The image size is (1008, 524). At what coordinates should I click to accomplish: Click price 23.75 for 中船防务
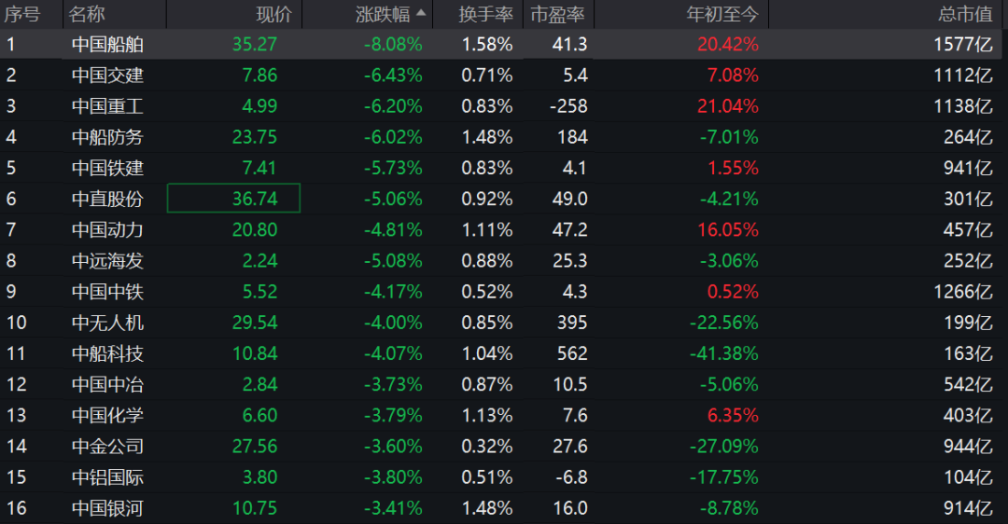pos(255,137)
